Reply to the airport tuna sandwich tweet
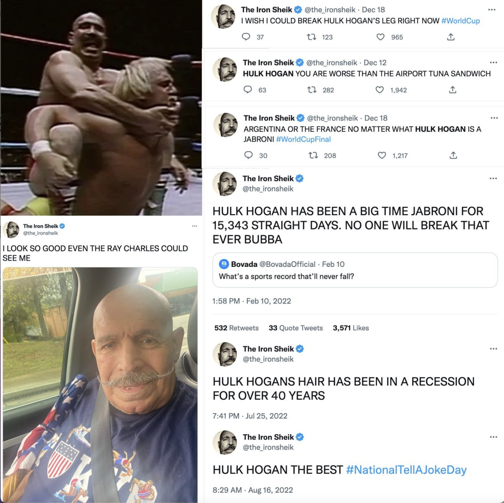This screenshot has width=504, height=503. 248,90
